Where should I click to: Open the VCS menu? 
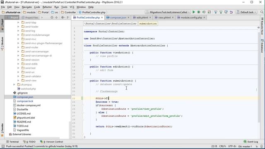pos(72,7)
